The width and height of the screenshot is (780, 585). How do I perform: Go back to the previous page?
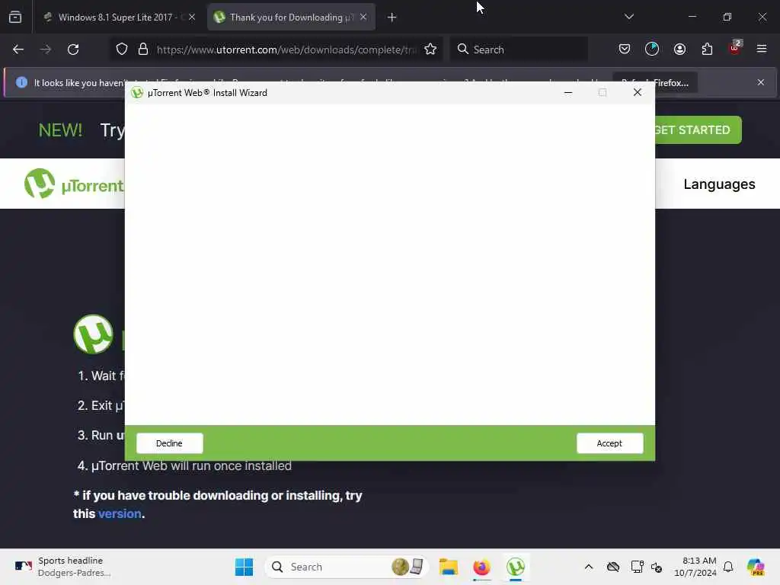18,50
